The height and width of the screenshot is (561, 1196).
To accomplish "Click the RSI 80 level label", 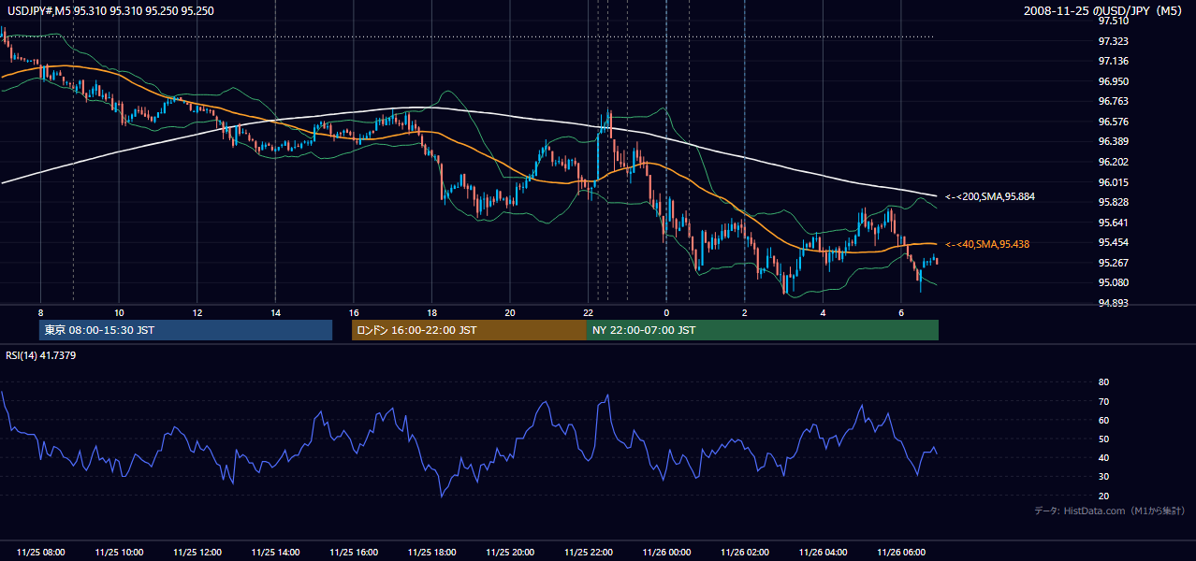I will point(1103,382).
